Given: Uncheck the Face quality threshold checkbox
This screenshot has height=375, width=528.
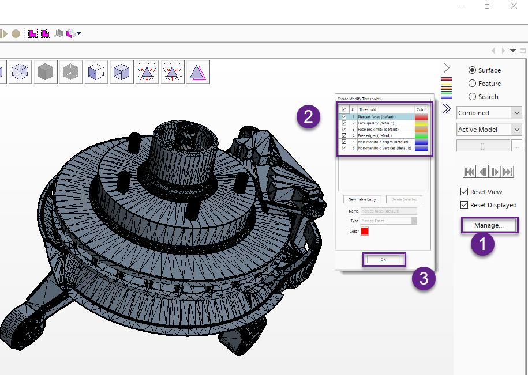Looking at the screenshot, I should [x=344, y=123].
